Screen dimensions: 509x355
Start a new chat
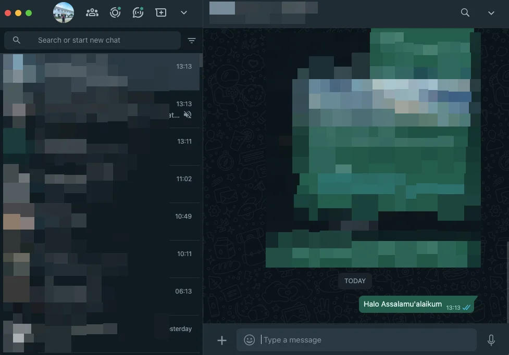coord(161,13)
